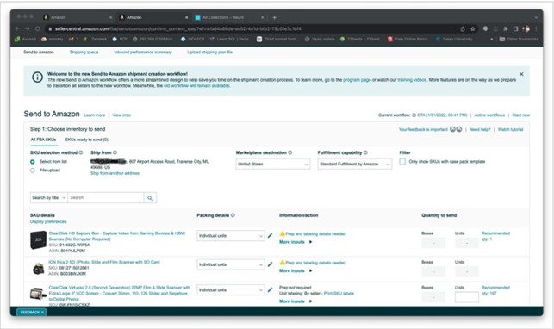This screenshot has width=554, height=329.
Task: Open the United States marketplace dropdown
Action: (273, 164)
